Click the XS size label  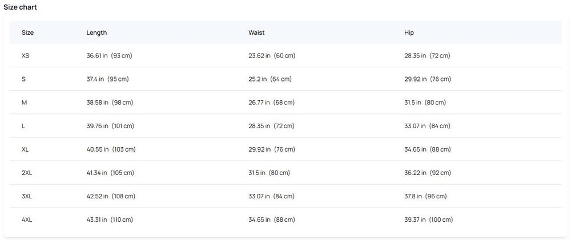[26, 56]
